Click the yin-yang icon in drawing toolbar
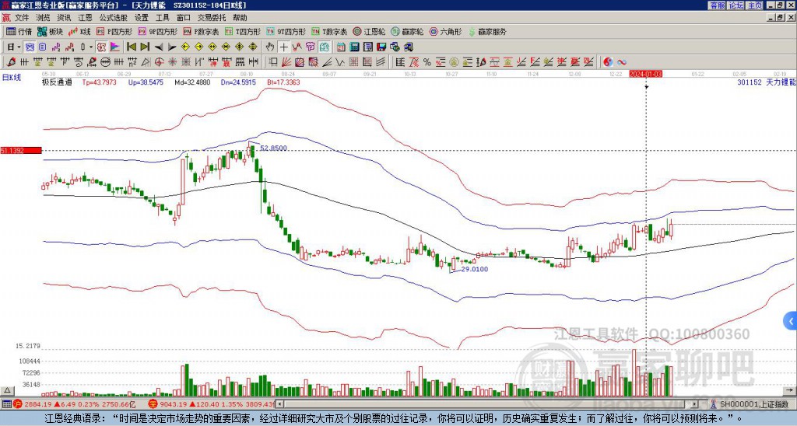 608,62
